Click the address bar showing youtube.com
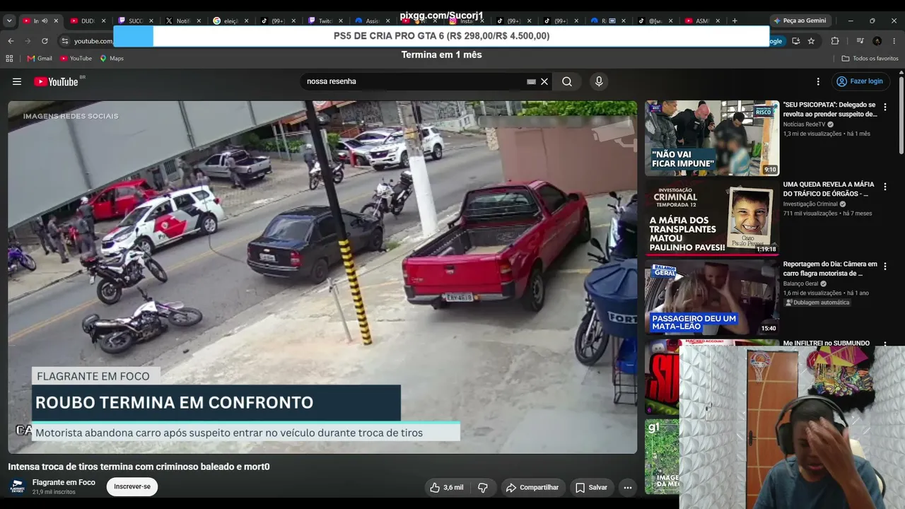 (x=94, y=41)
